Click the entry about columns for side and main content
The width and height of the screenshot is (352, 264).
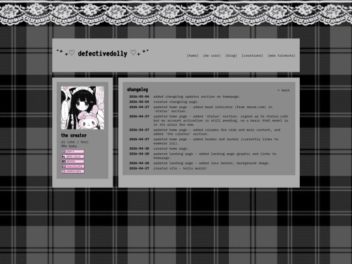[217, 132]
